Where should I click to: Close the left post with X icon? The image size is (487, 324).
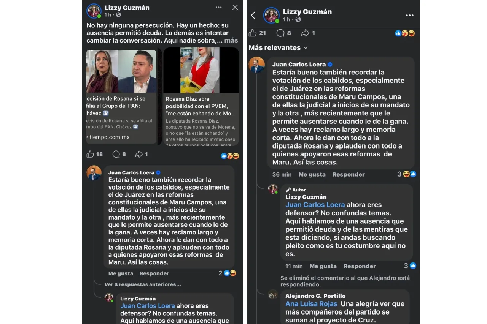(x=235, y=7)
